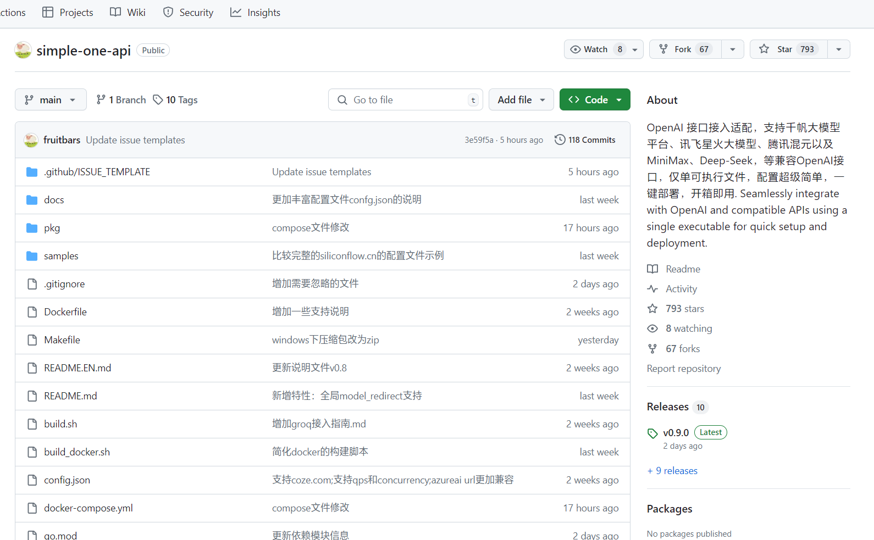Click the docs folder icon

32,200
